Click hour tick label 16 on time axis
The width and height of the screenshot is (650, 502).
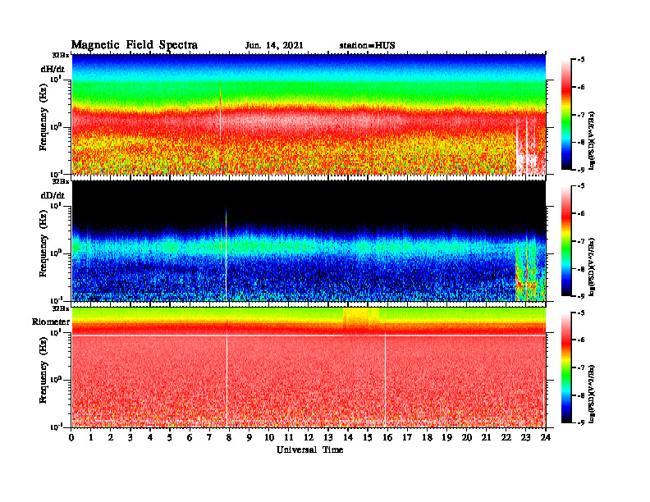click(387, 438)
